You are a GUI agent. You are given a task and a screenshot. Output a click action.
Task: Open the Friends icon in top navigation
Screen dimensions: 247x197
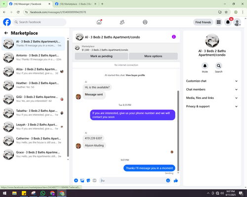[x=122, y=22]
